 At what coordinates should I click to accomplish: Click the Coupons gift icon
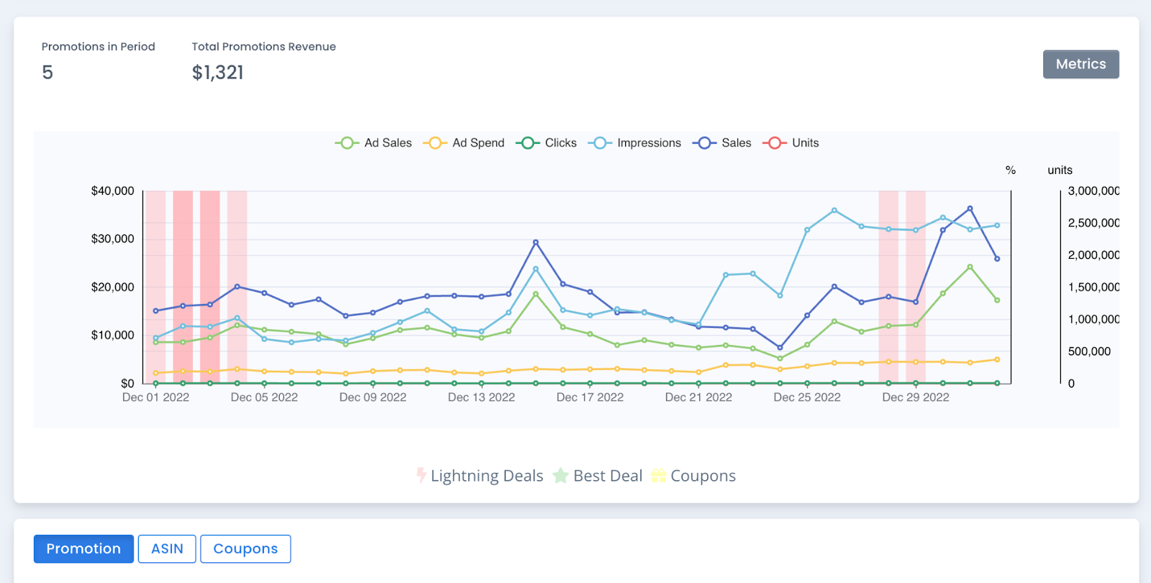(658, 476)
